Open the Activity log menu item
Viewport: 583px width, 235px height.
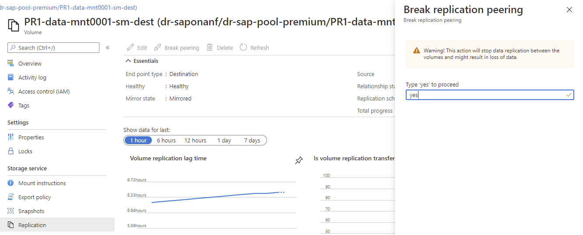click(x=32, y=77)
